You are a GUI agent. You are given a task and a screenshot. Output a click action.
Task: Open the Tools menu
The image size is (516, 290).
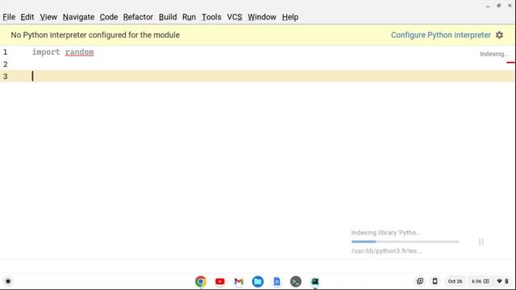(211, 17)
